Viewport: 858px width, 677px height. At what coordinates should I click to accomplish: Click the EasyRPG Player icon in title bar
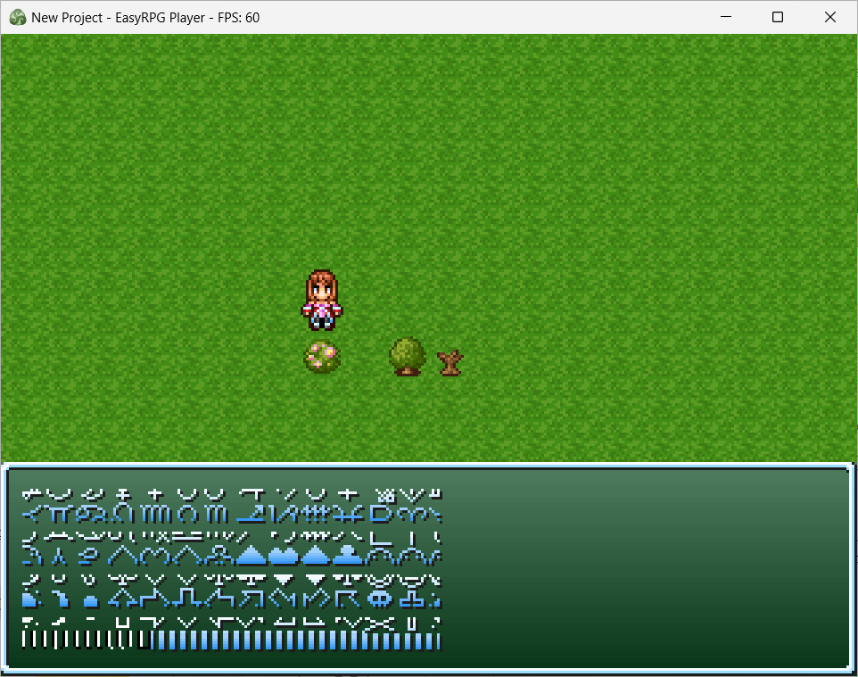pos(17,17)
